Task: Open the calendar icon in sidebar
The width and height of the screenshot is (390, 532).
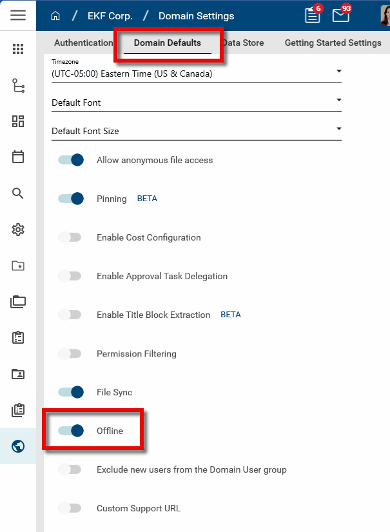Action: pyautogui.click(x=18, y=157)
